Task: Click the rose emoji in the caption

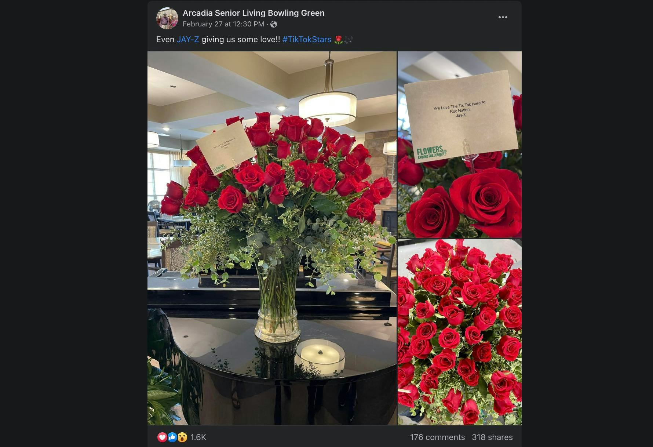Action: click(338, 40)
